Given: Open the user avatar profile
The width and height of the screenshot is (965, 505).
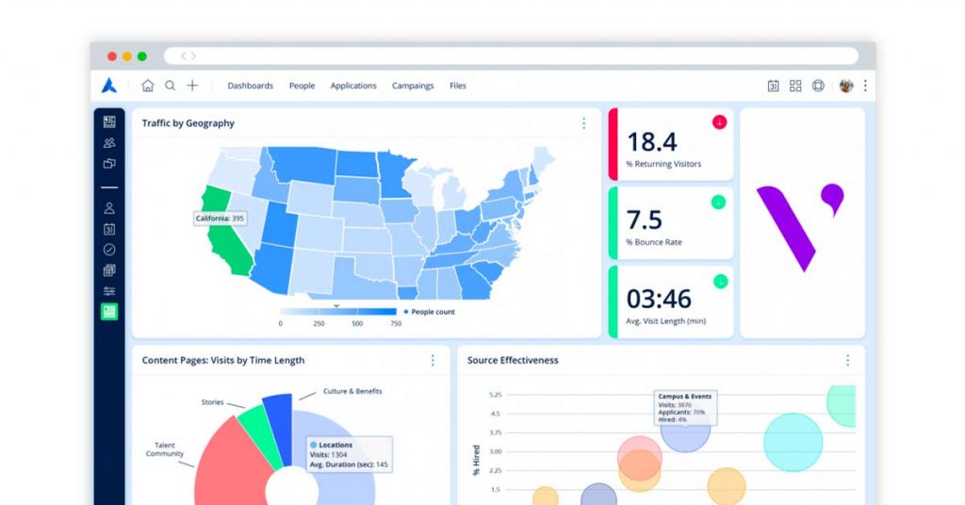Looking at the screenshot, I should tap(846, 86).
